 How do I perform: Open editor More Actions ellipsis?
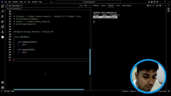(88, 6)
